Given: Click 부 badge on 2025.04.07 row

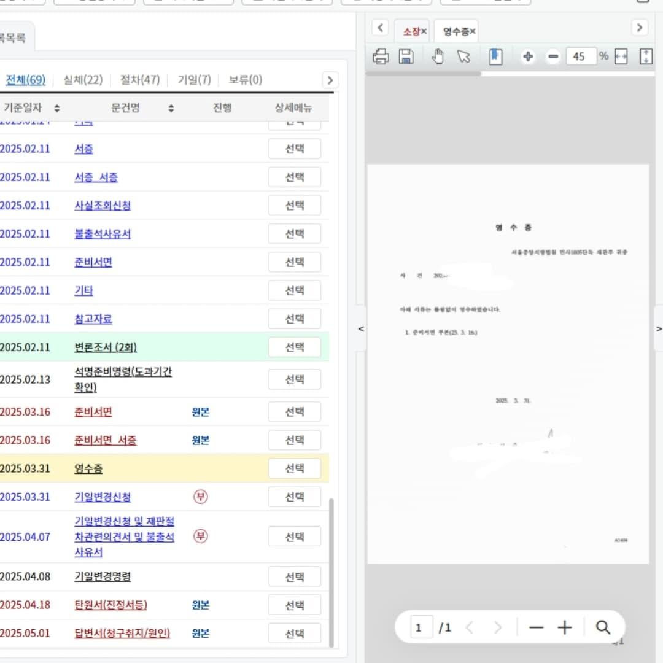Looking at the screenshot, I should 200,536.
